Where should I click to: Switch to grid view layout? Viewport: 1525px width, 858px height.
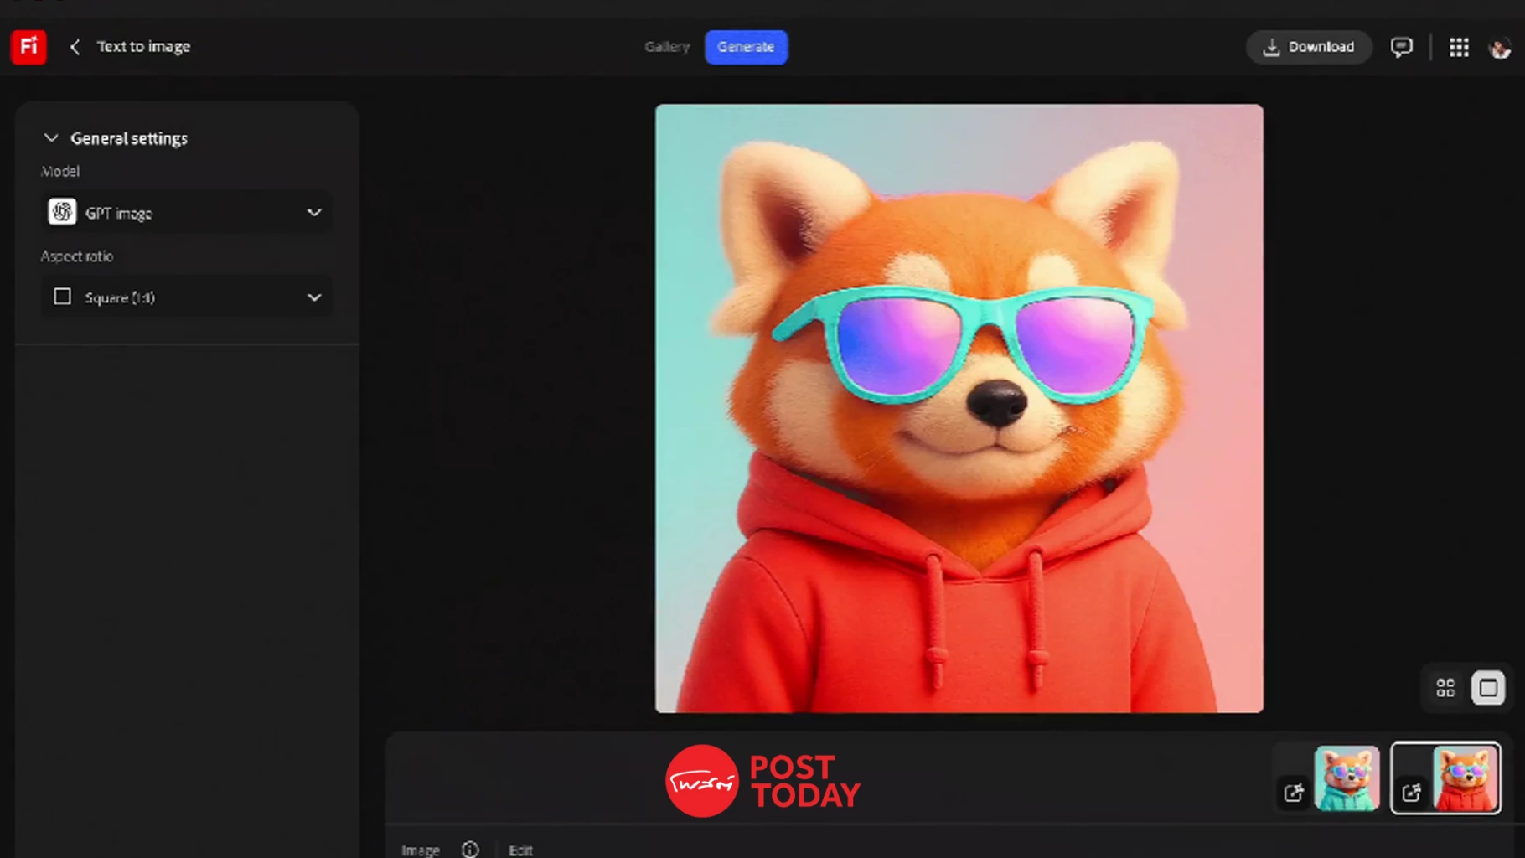click(1445, 688)
